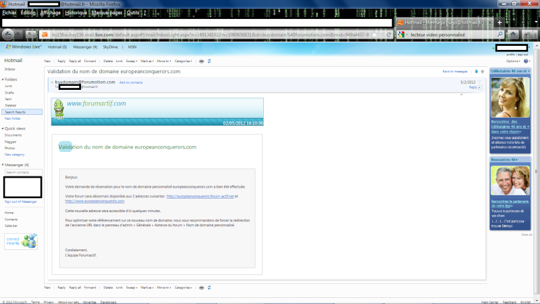Open the Mark as dropdown in top toolbar
Viewport: 540px width, 304px height.
pyautogui.click(x=147, y=61)
